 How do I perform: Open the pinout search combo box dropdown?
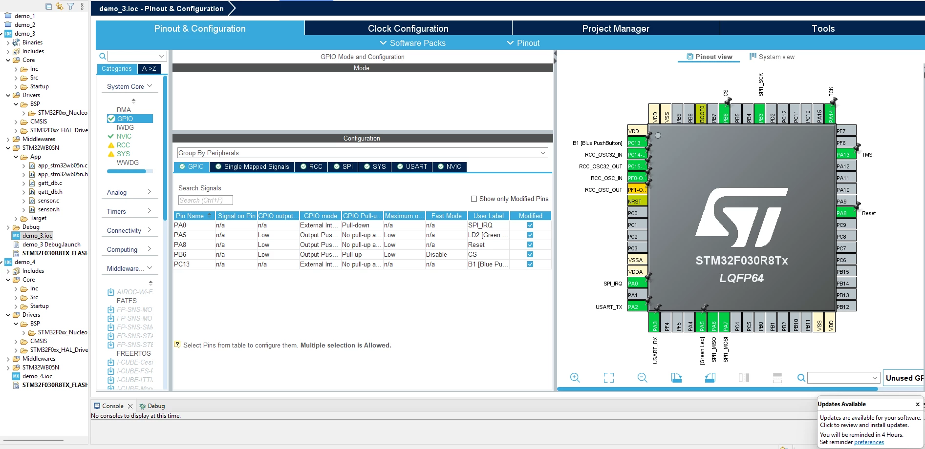point(875,378)
